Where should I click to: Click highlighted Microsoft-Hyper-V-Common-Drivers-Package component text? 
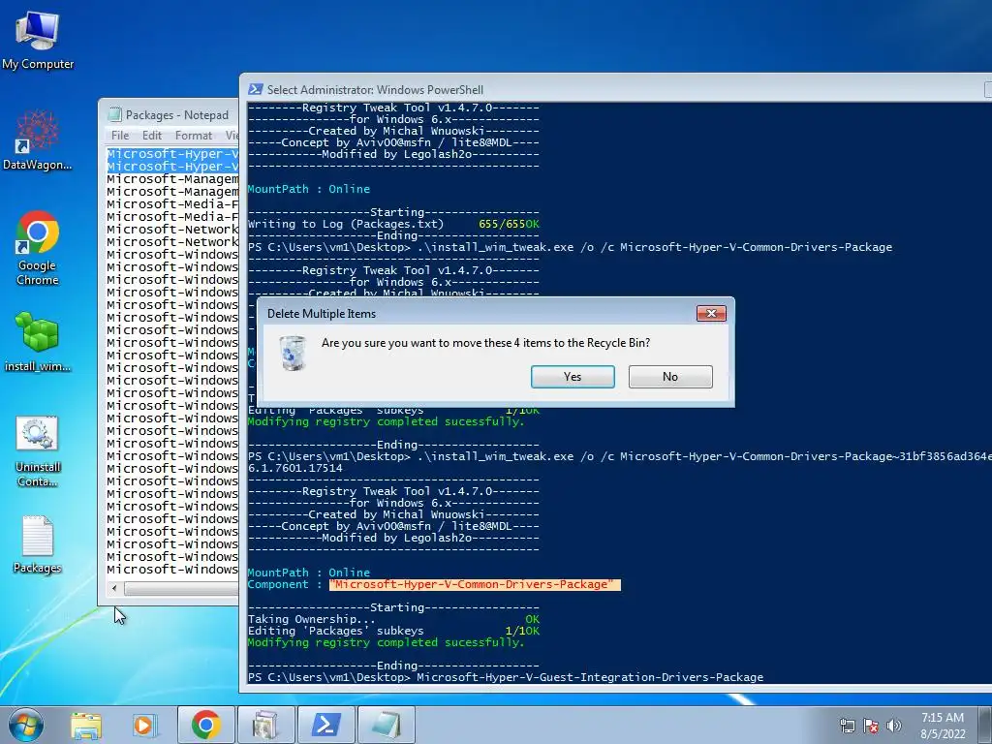pyautogui.click(x=475, y=584)
